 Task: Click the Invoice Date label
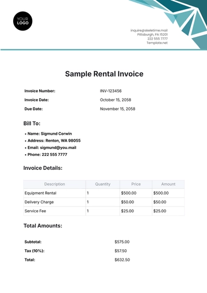[36, 100]
